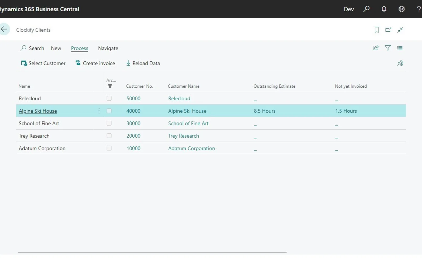This screenshot has width=422, height=264.
Task: Select the 1,5 Hours not yet invoiced cell
Action: point(346,111)
